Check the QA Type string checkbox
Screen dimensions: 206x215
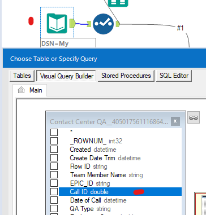pyautogui.click(x=54, y=209)
